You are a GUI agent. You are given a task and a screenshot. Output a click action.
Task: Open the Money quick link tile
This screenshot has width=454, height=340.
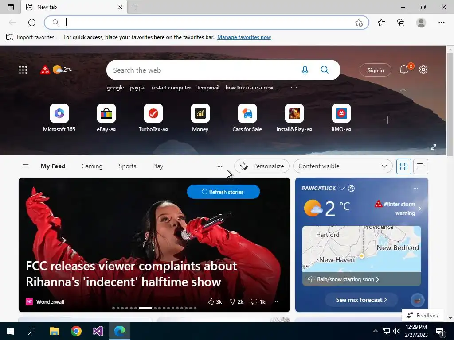pyautogui.click(x=200, y=118)
